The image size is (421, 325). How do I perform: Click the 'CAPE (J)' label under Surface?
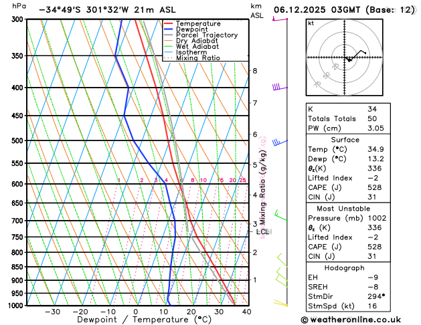pos(325,188)
